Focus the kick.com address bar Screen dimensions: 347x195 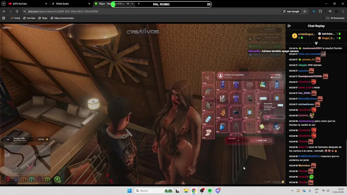(x=152, y=11)
